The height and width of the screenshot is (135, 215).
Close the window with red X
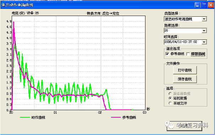coord(211,5)
